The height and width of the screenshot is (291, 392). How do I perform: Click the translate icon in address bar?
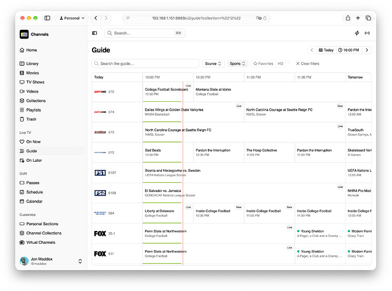[259, 18]
